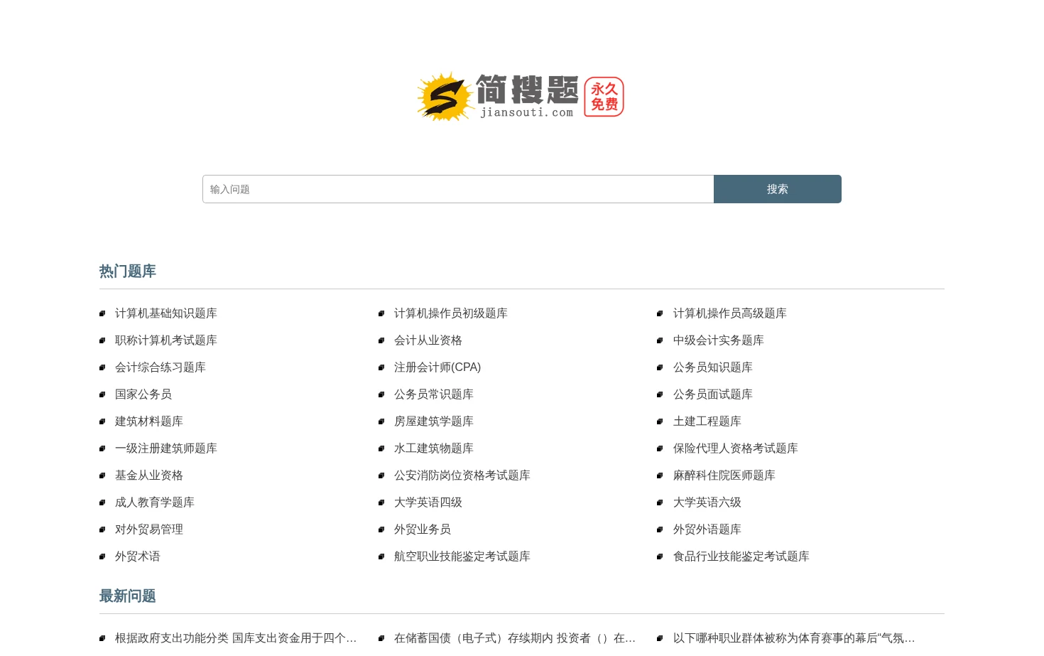Image resolution: width=1044 pixels, height=656 pixels.
Task: Open 水工建筑物题库 link
Action: click(434, 448)
